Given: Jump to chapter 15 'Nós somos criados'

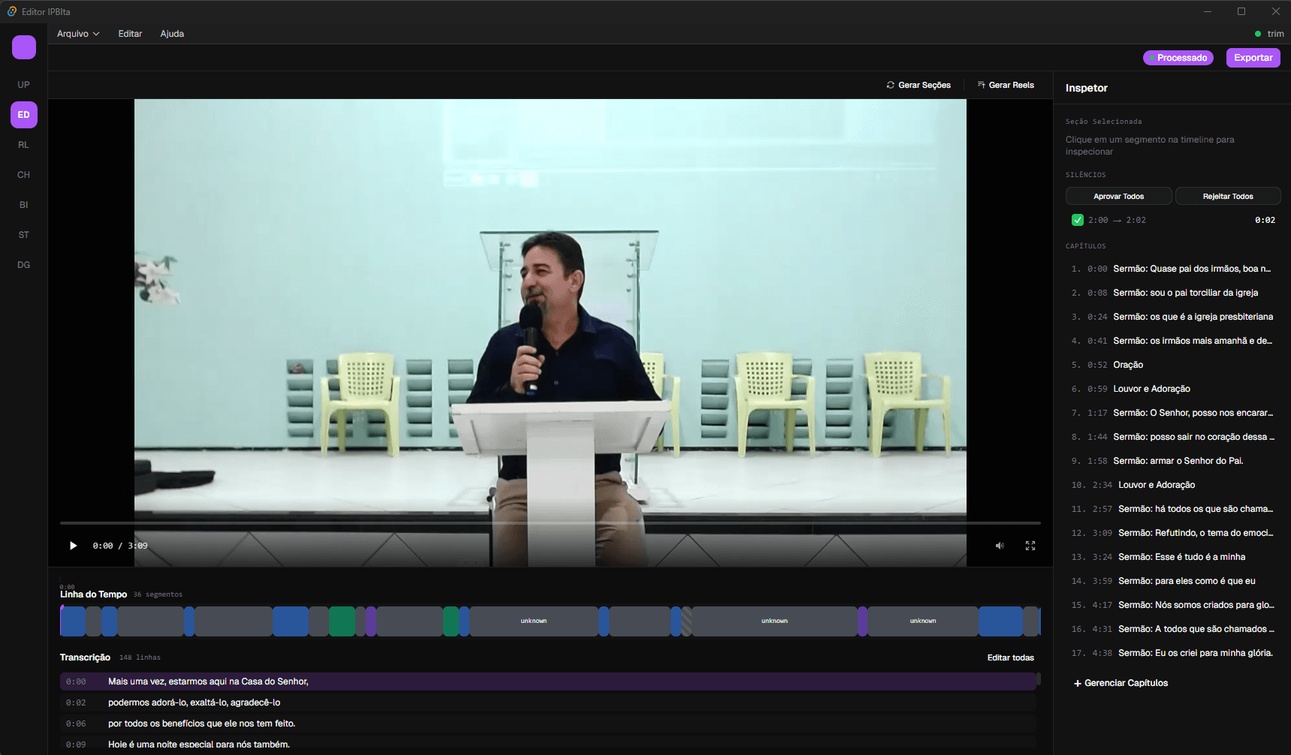Looking at the screenshot, I should tap(1172, 605).
